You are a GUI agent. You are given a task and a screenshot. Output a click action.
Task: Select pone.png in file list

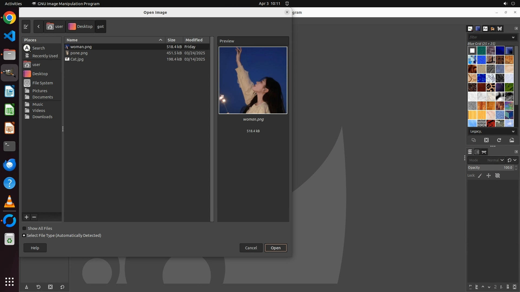click(79, 53)
